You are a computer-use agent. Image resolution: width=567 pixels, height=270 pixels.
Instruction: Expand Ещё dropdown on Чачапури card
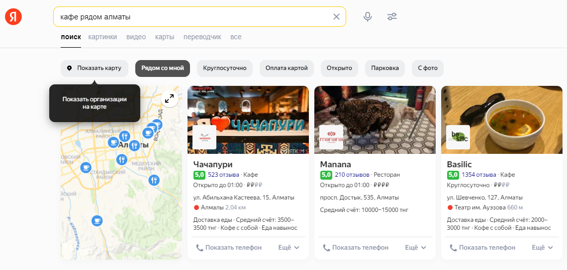[x=289, y=247]
